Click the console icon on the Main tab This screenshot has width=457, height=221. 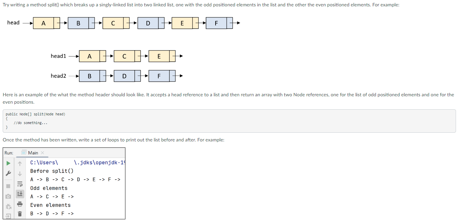point(24,152)
